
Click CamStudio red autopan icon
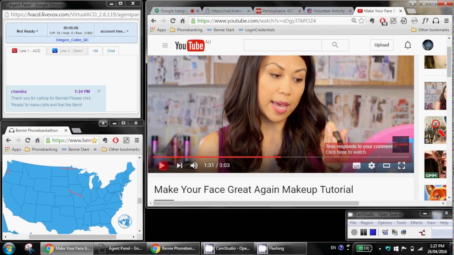coord(422,232)
